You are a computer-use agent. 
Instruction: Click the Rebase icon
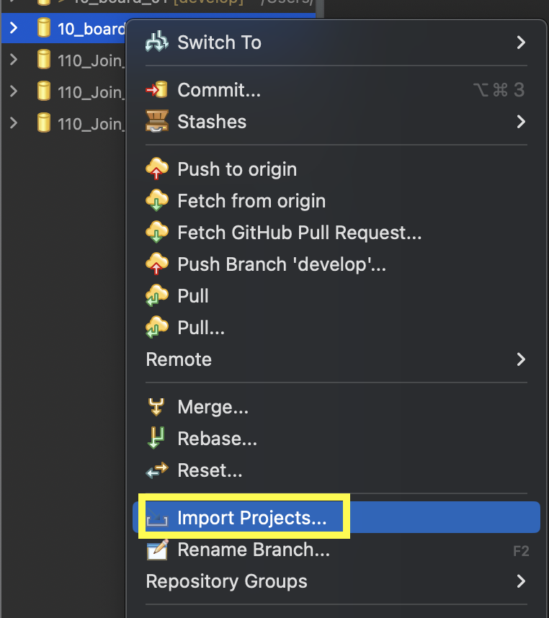[x=156, y=439]
